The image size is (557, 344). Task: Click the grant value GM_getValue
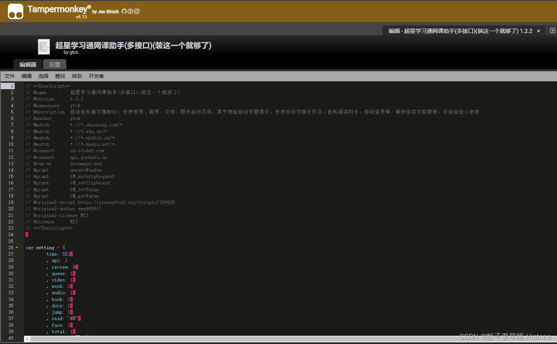pyautogui.click(x=84, y=196)
